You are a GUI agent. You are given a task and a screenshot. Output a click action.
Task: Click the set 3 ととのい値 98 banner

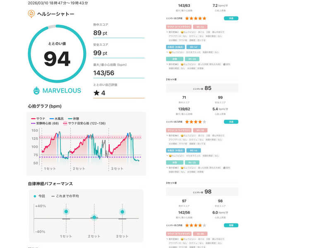[202, 191]
